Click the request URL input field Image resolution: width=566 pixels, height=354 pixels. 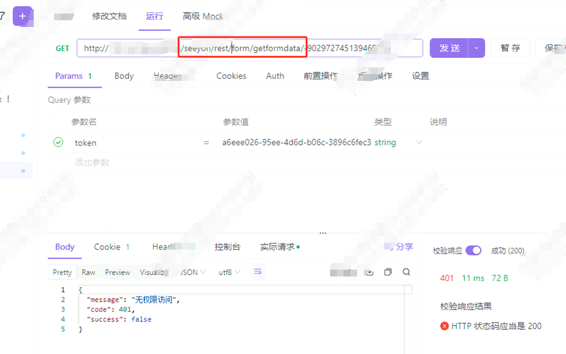250,48
